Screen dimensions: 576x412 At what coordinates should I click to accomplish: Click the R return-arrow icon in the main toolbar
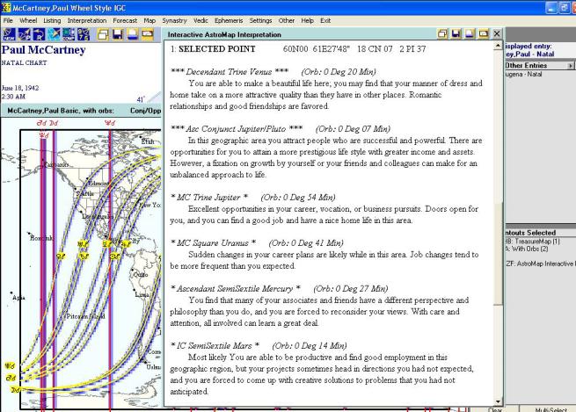(39, 34)
